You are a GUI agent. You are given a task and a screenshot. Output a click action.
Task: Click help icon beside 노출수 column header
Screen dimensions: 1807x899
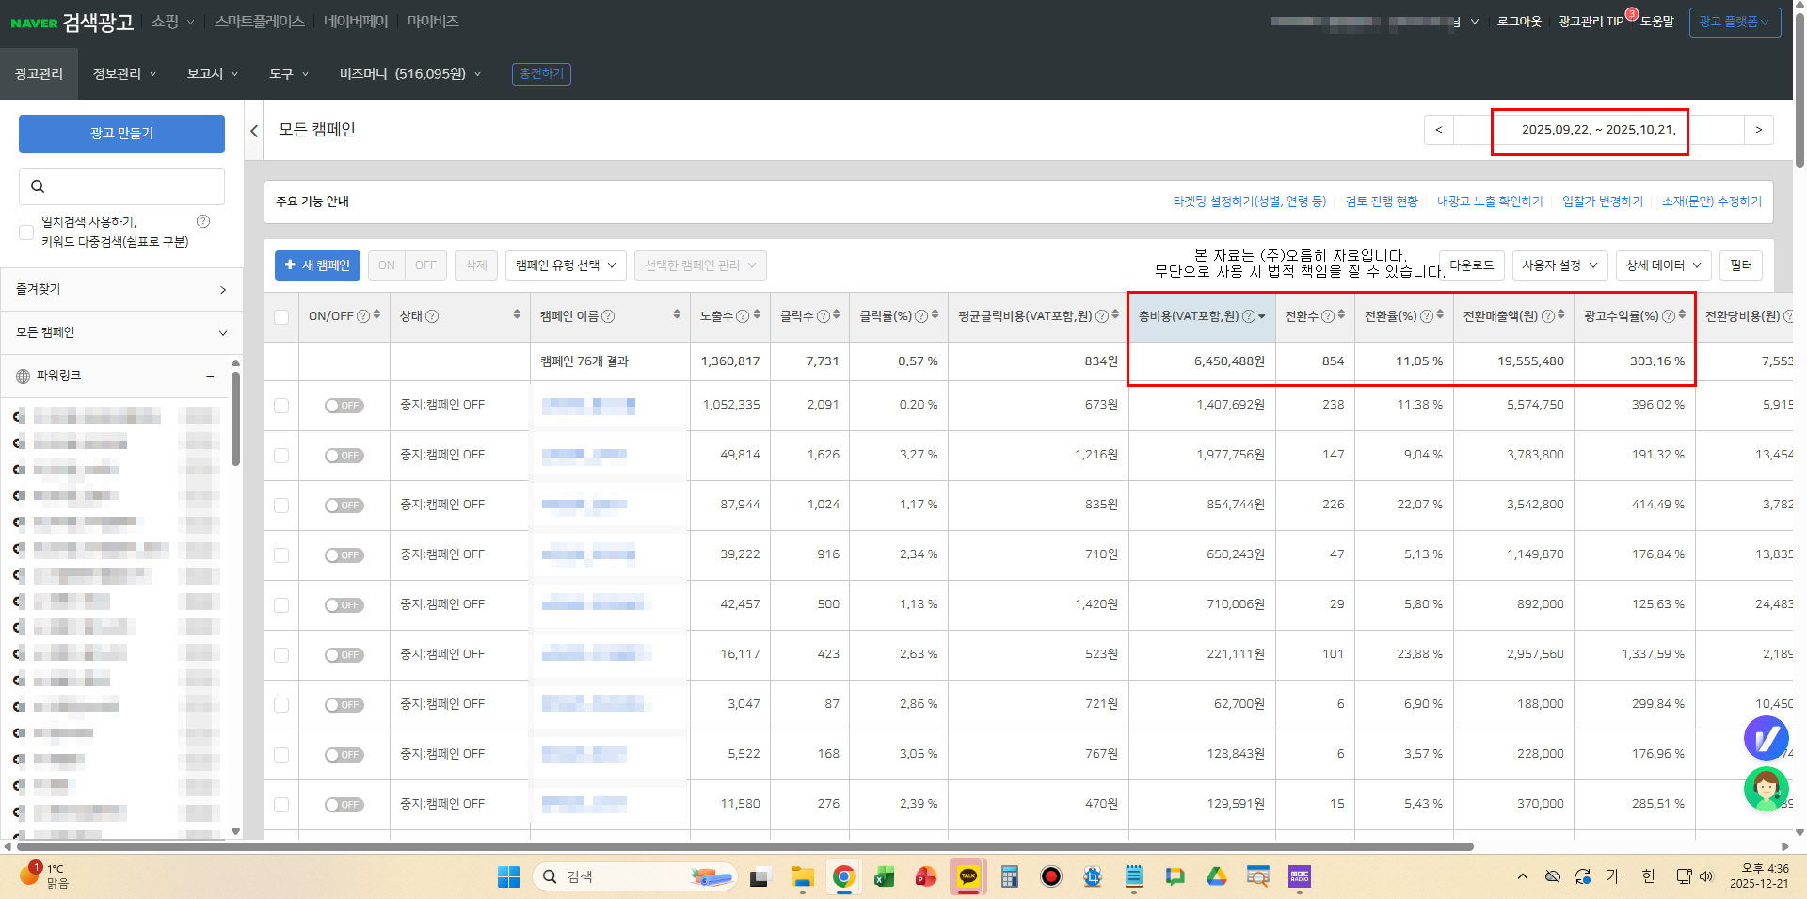[743, 316]
